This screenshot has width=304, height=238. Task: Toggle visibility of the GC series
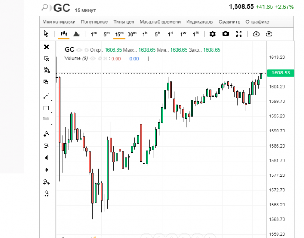tap(79, 50)
